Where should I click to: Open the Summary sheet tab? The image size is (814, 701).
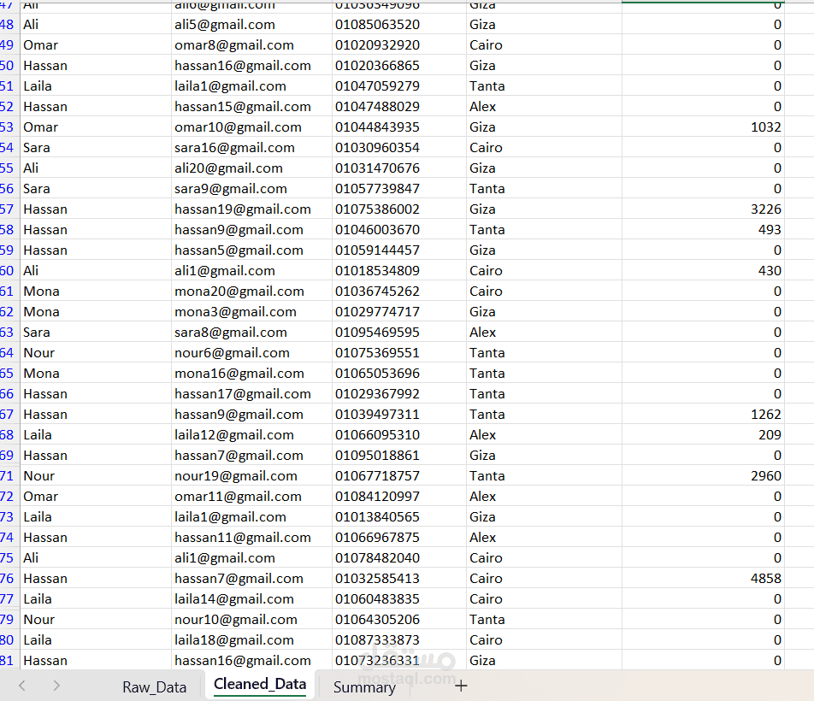point(364,686)
